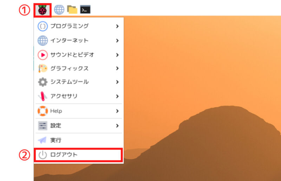
Task: Choose 実行 from the menu
Action: [x=56, y=140]
